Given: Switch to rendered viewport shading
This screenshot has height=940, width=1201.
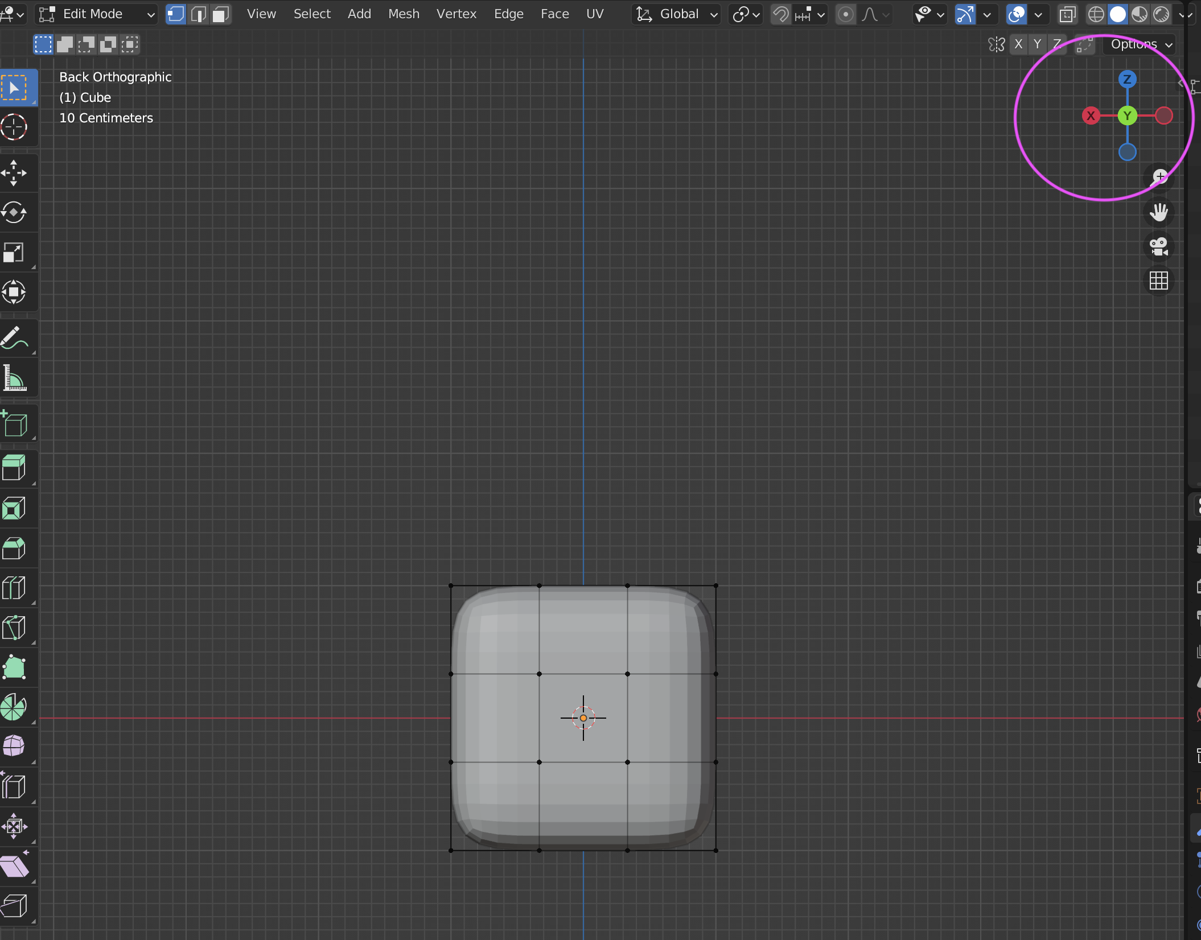Looking at the screenshot, I should [x=1161, y=14].
